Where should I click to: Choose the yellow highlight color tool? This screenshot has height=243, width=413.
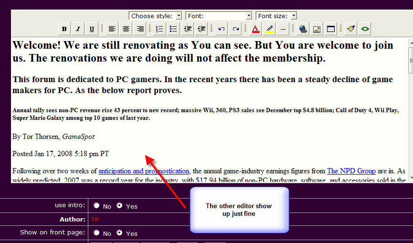pyautogui.click(x=269, y=29)
